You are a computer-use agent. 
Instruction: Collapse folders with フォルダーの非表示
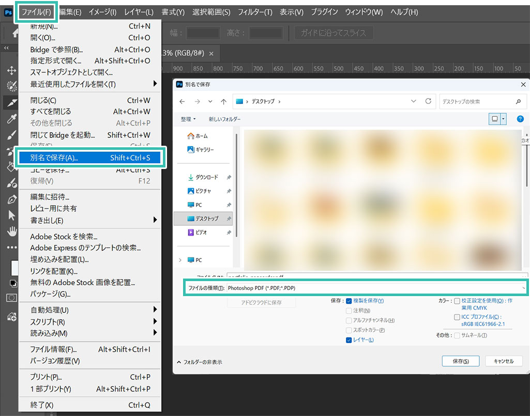pyautogui.click(x=200, y=362)
